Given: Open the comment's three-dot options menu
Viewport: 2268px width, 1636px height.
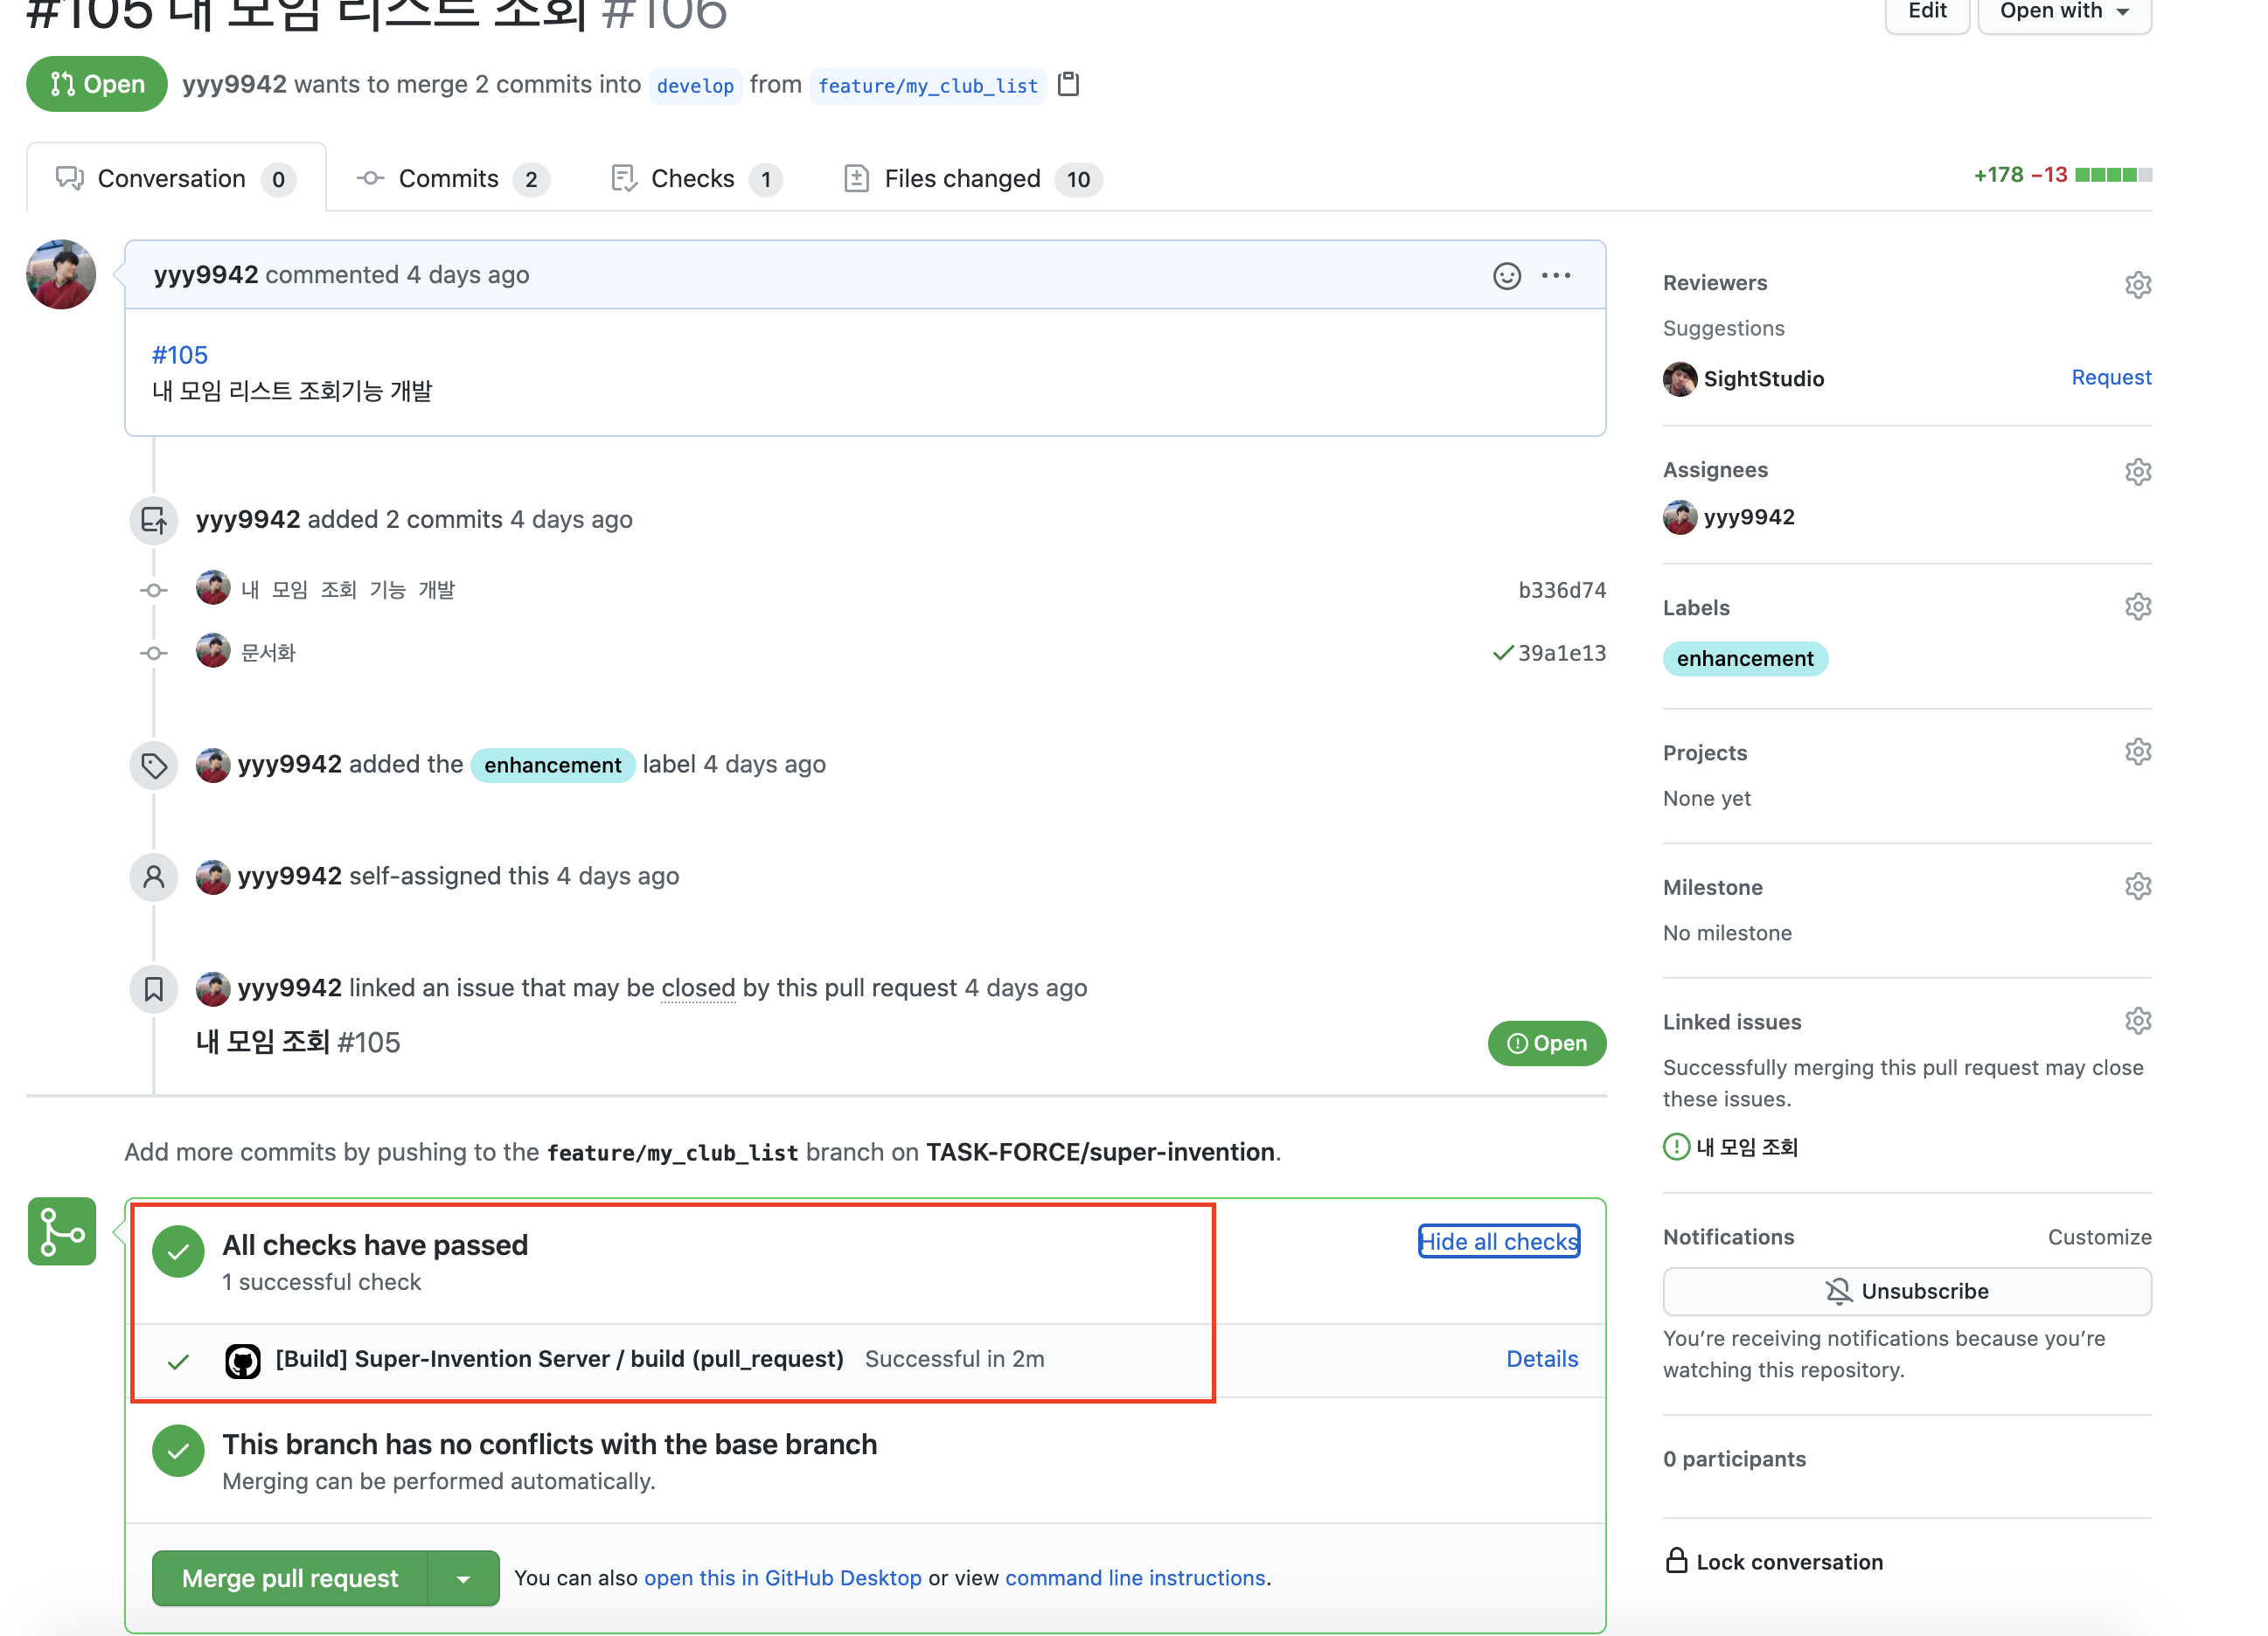Looking at the screenshot, I should (x=1555, y=274).
